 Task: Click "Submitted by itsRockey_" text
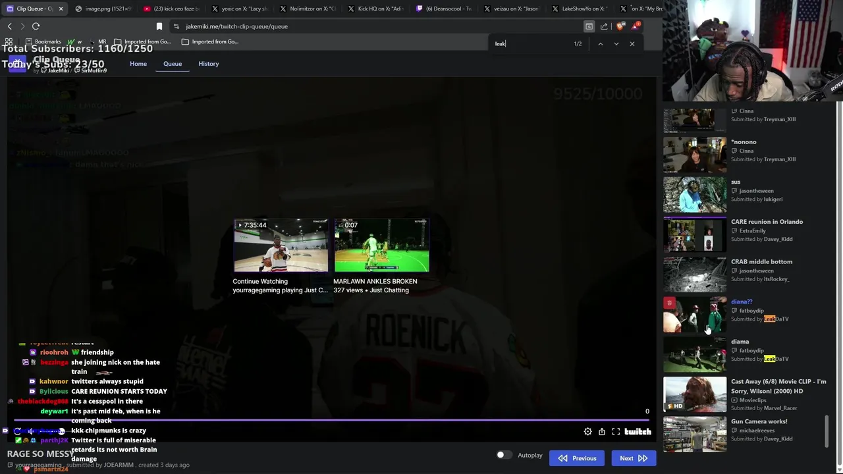click(x=760, y=279)
